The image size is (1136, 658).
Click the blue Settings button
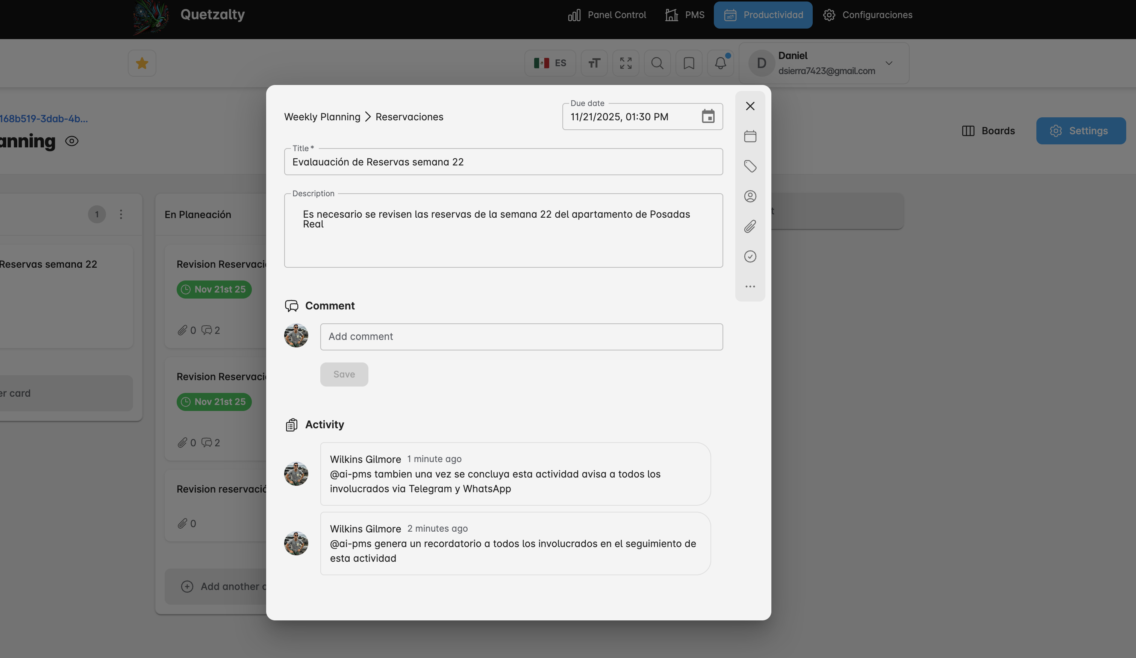tap(1080, 131)
